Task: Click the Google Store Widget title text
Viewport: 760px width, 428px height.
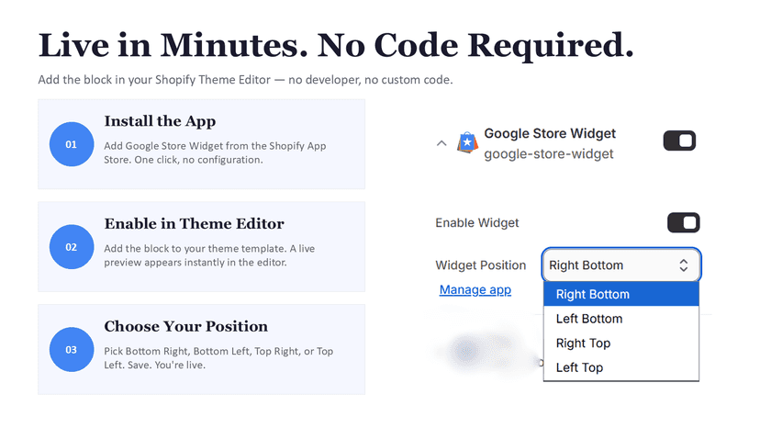Action: click(x=550, y=133)
